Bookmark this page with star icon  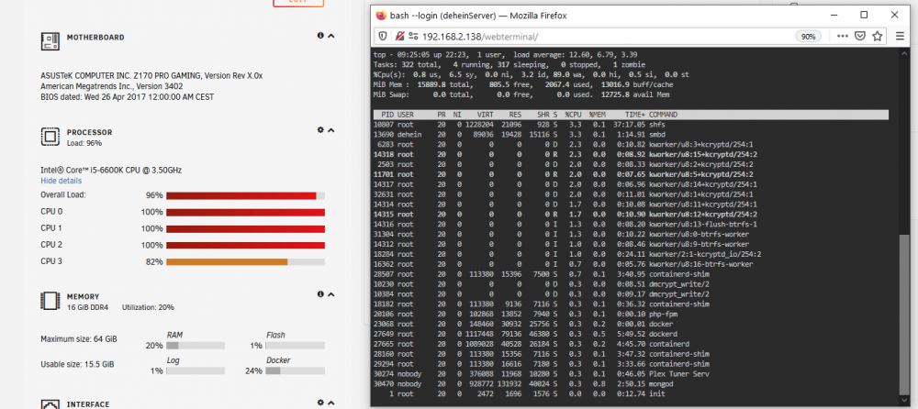tap(877, 37)
